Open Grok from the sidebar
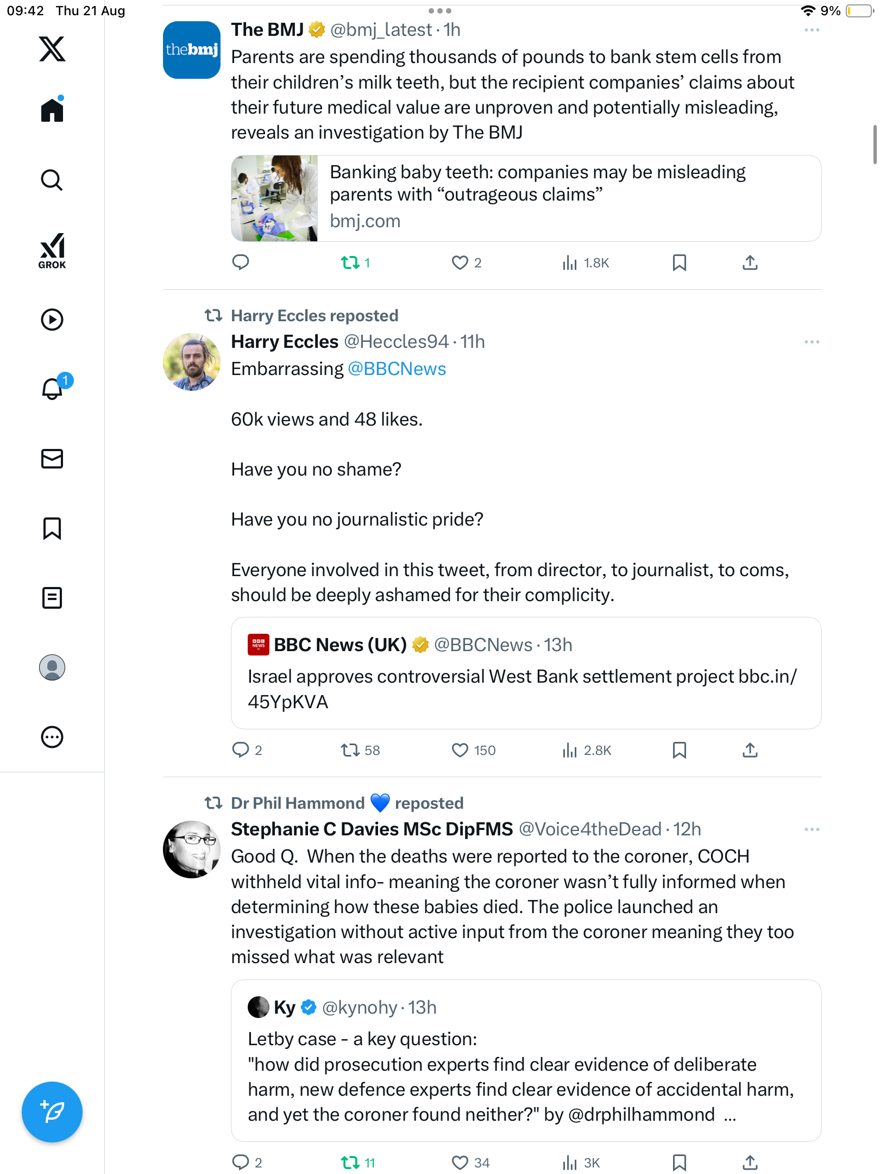This screenshot has height=1174, width=880. point(52,251)
